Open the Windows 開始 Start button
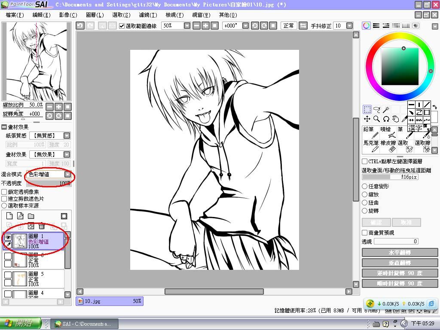Image resolution: width=440 pixels, height=330 pixels. point(20,324)
